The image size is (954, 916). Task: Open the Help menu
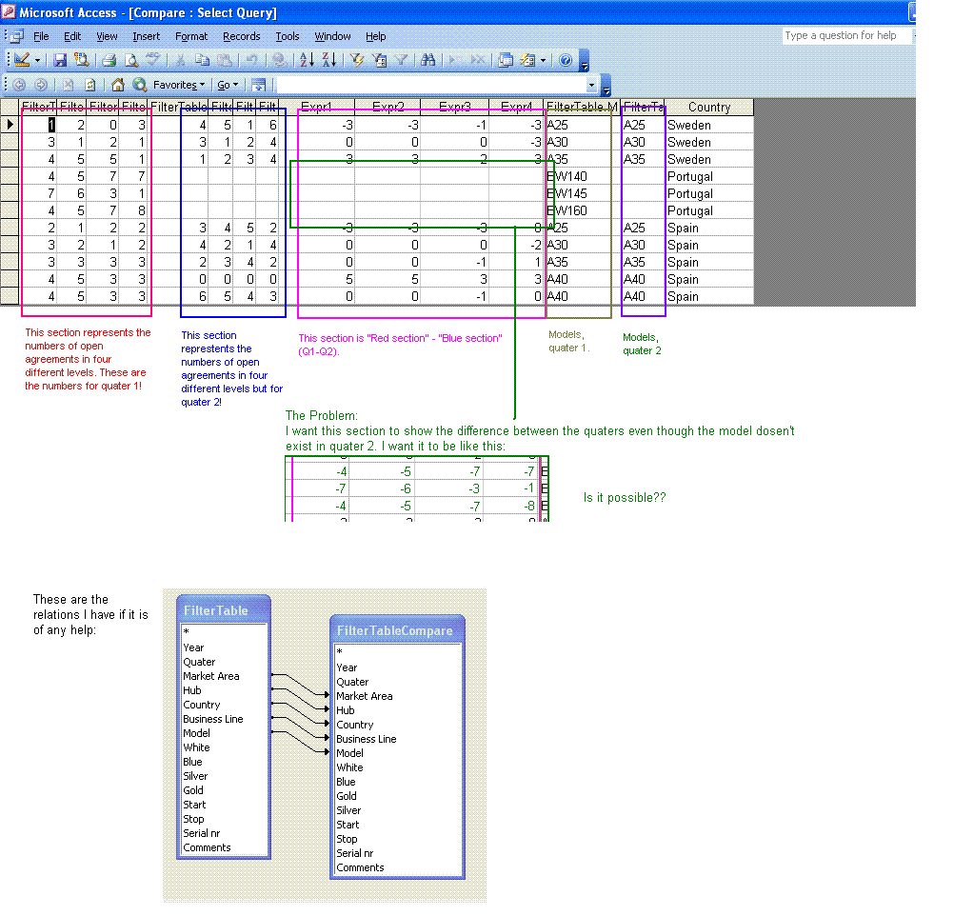click(376, 36)
